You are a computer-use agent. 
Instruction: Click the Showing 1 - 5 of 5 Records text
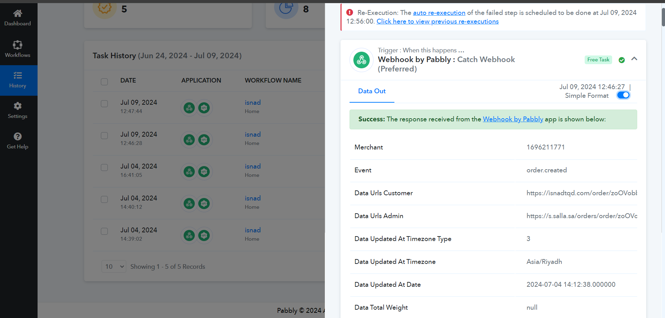[x=168, y=266]
